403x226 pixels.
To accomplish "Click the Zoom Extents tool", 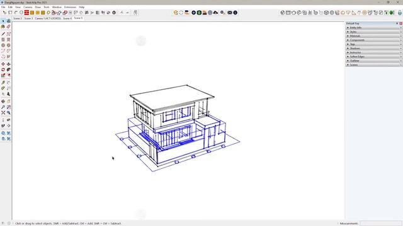I will pyautogui.click(x=3, y=112).
